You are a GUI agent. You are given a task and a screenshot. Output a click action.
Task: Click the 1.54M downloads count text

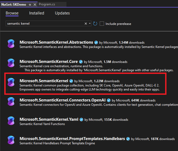[x=132, y=43]
